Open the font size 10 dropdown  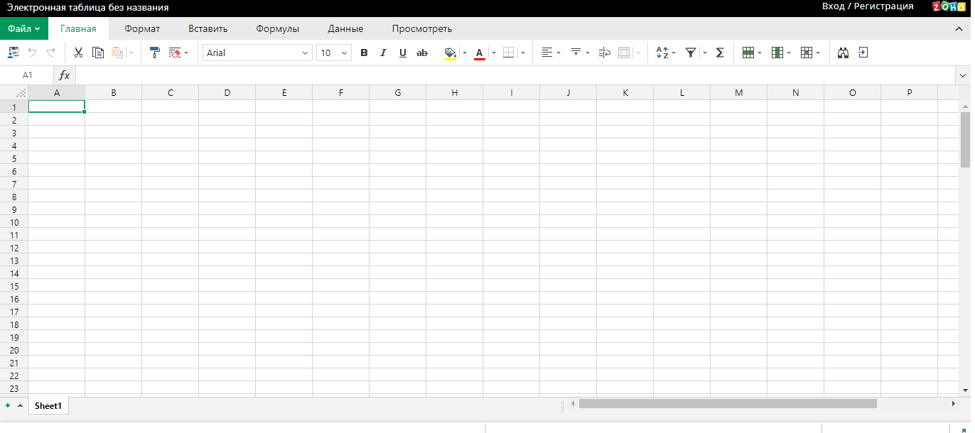(334, 53)
